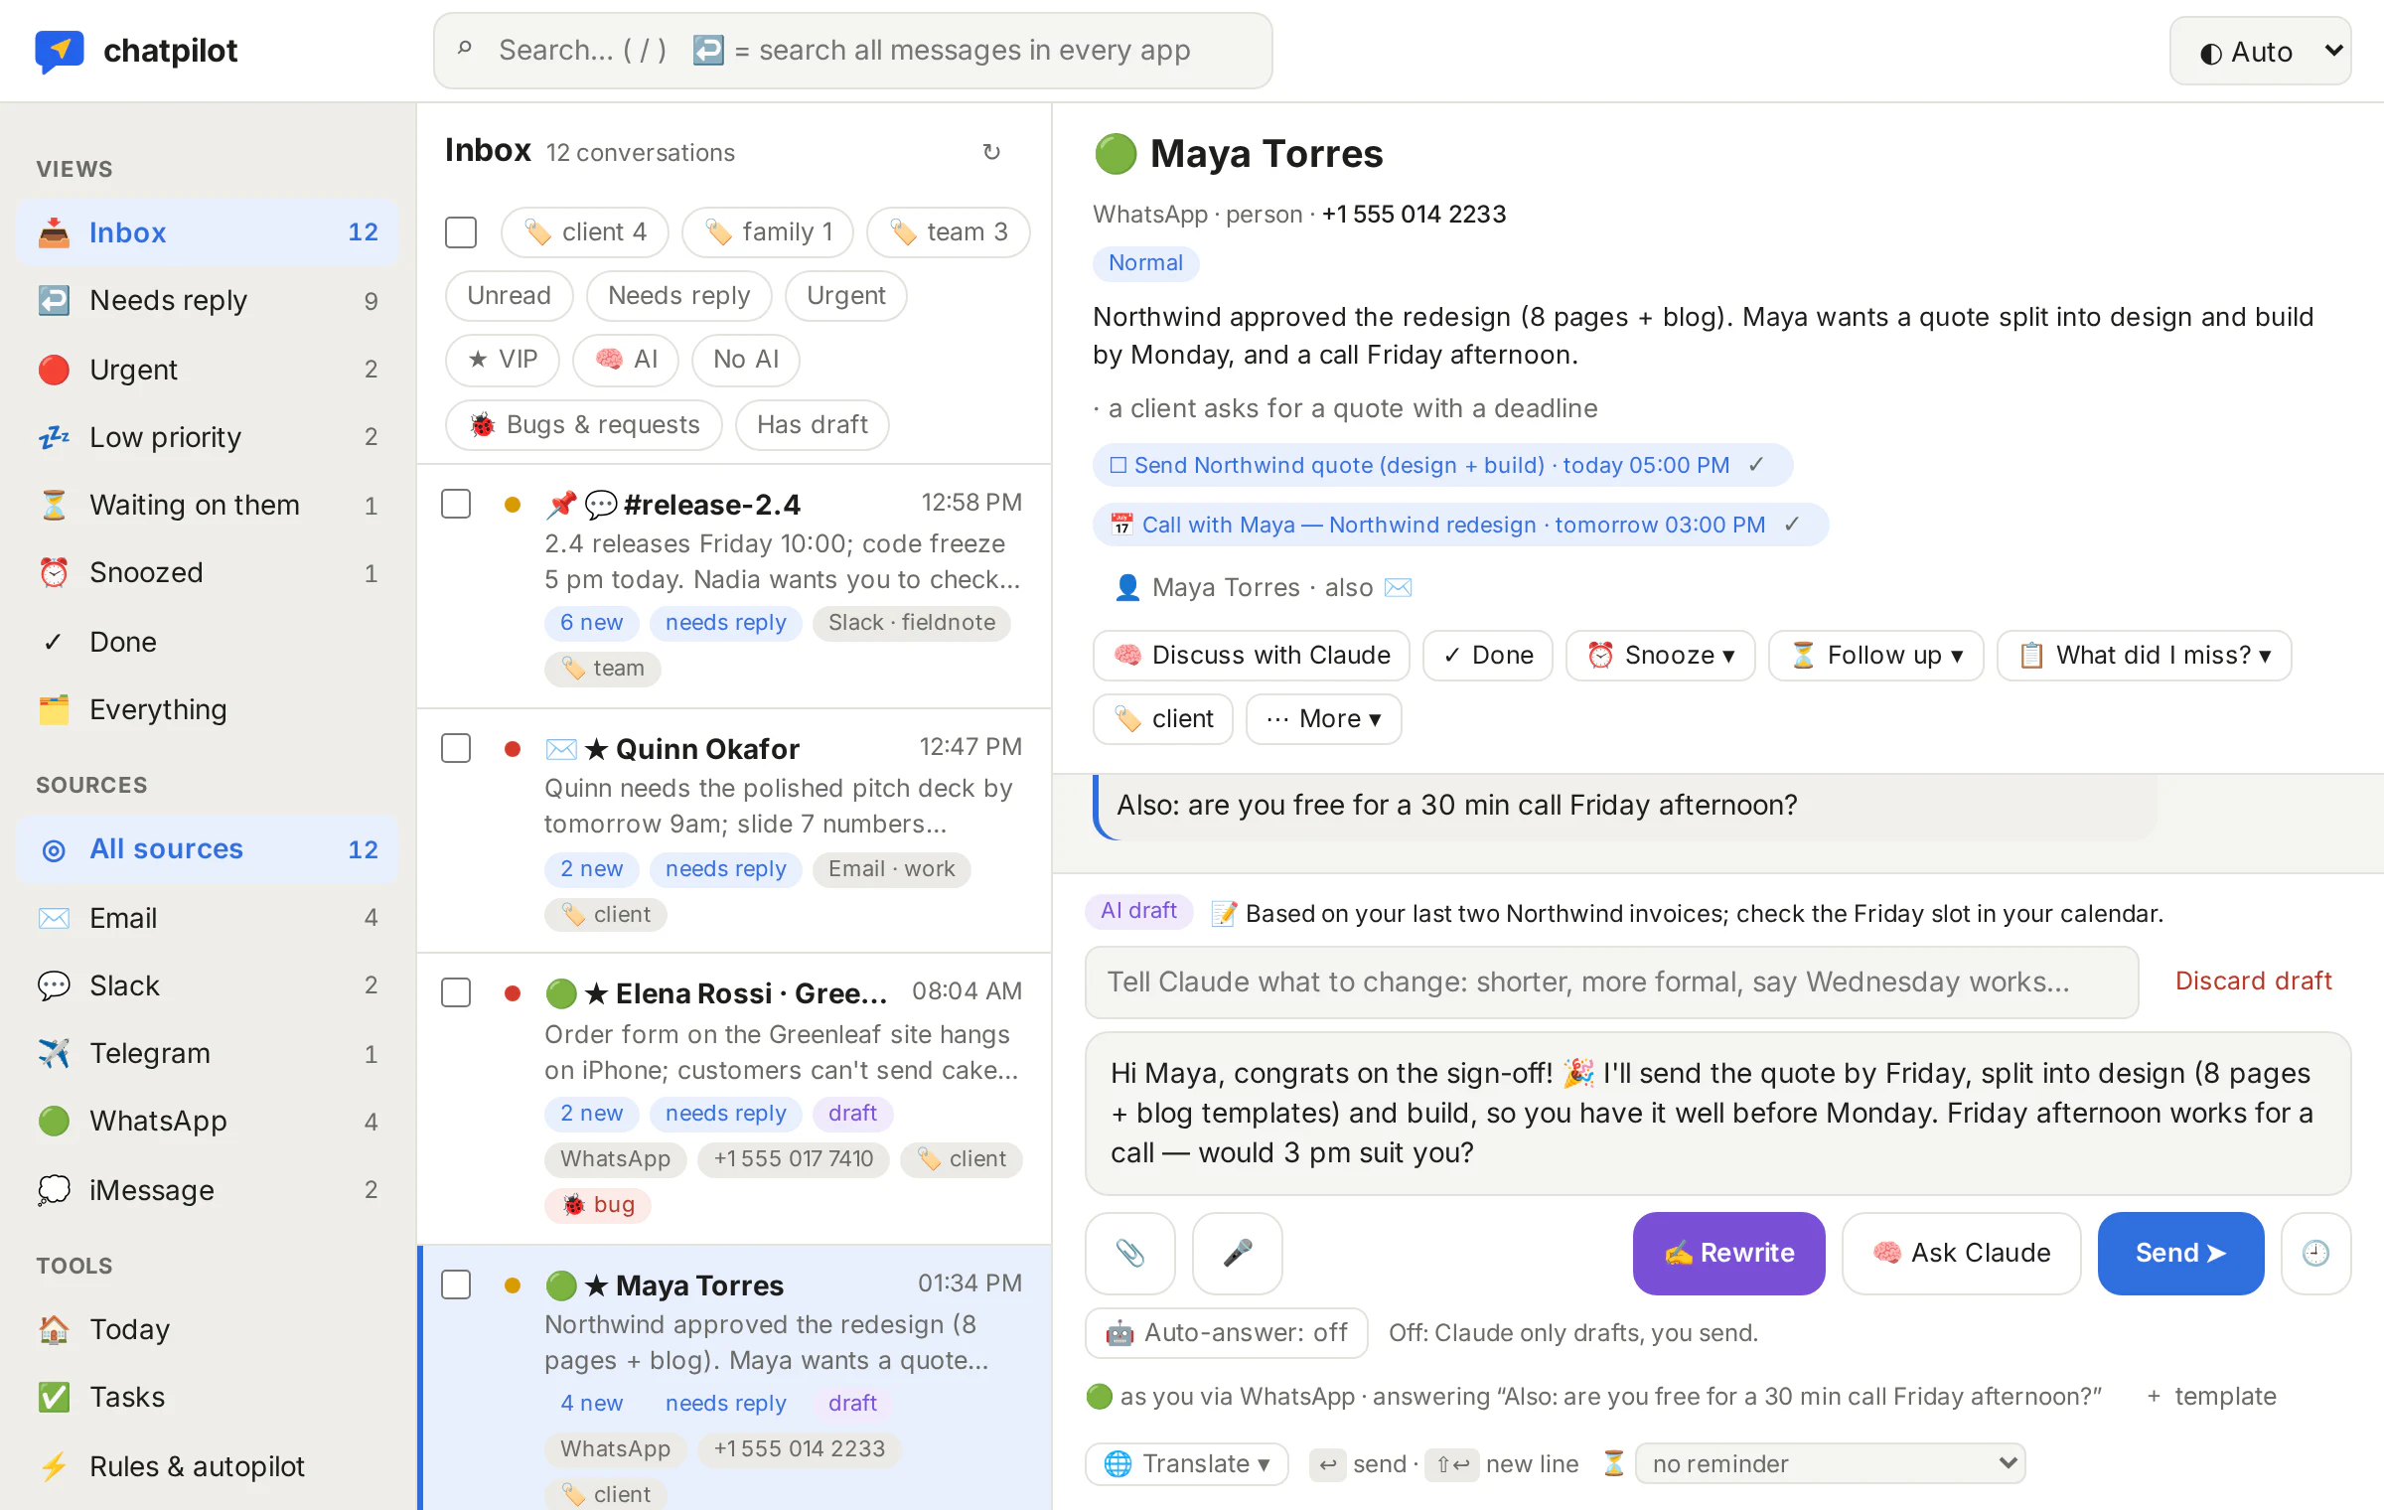
Task: Click the inbox refresh icon
Action: pyautogui.click(x=990, y=152)
